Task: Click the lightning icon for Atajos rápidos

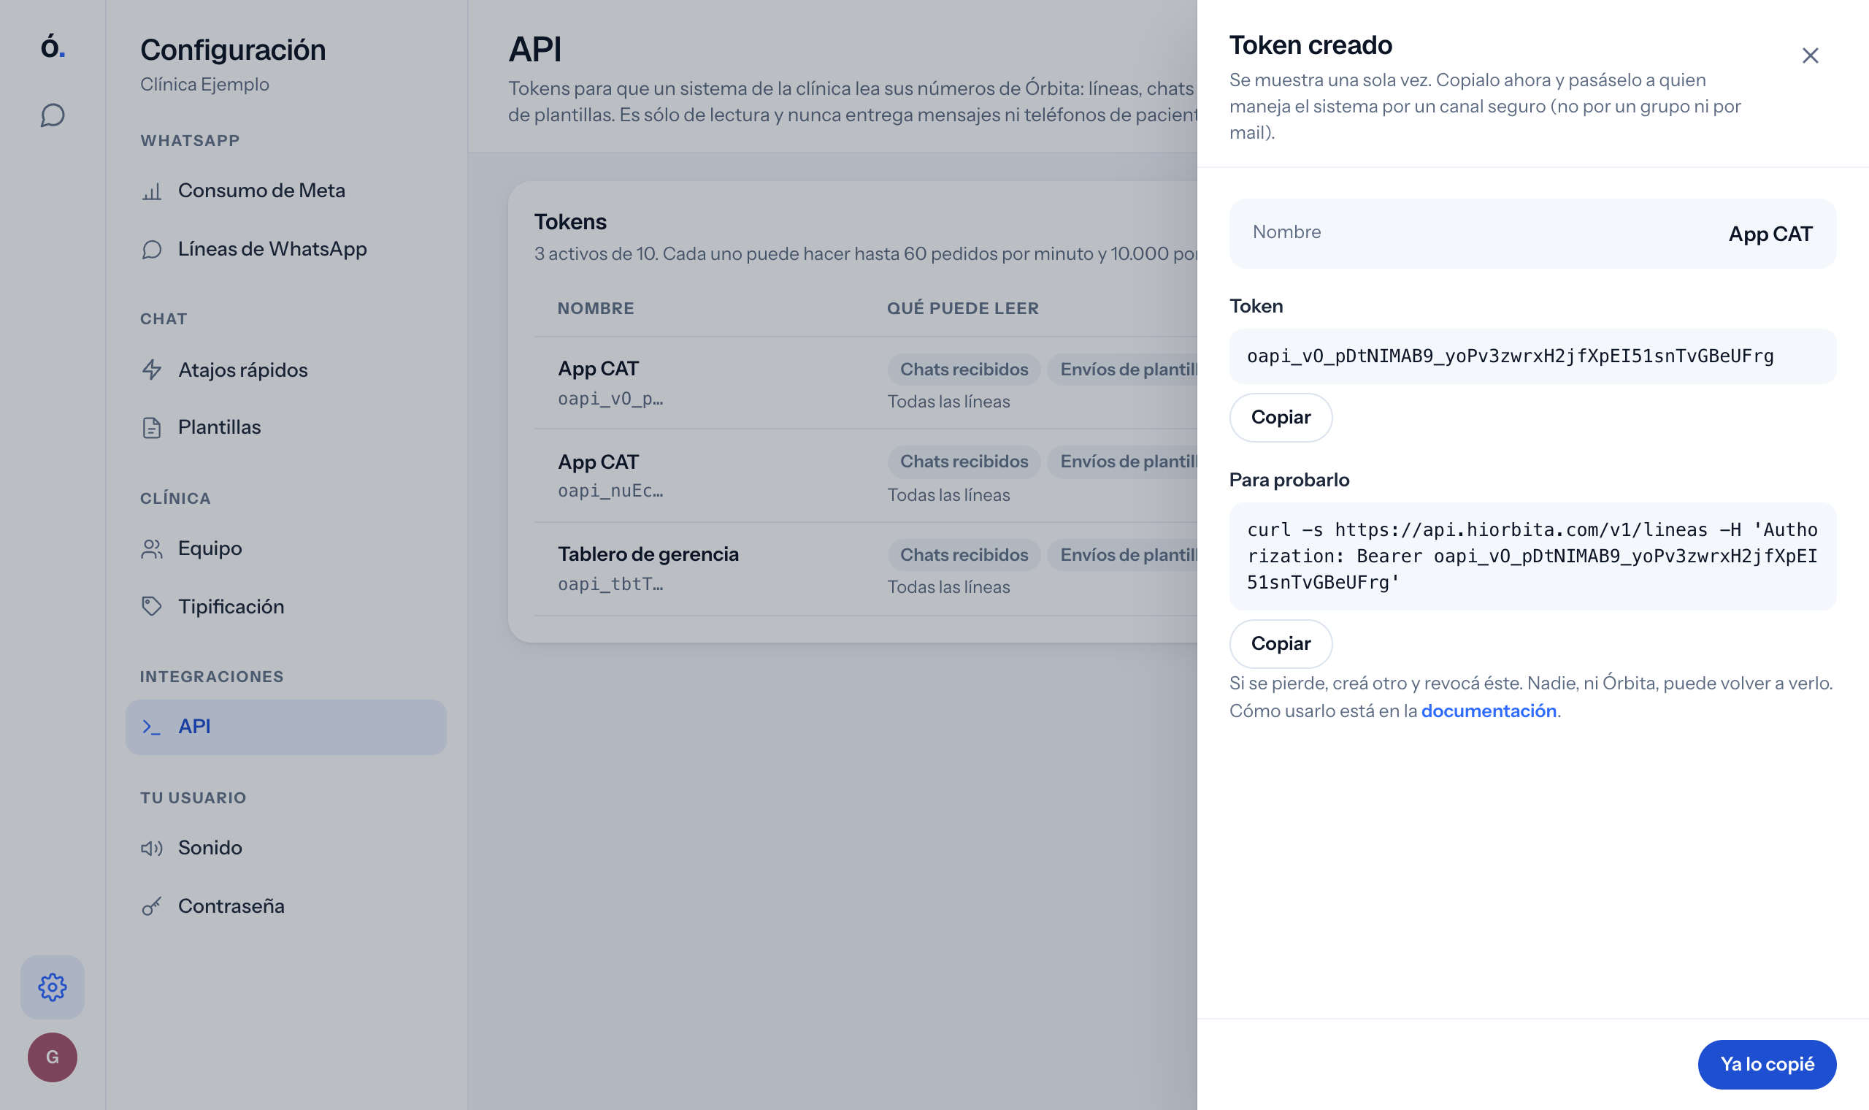Action: click(x=152, y=370)
